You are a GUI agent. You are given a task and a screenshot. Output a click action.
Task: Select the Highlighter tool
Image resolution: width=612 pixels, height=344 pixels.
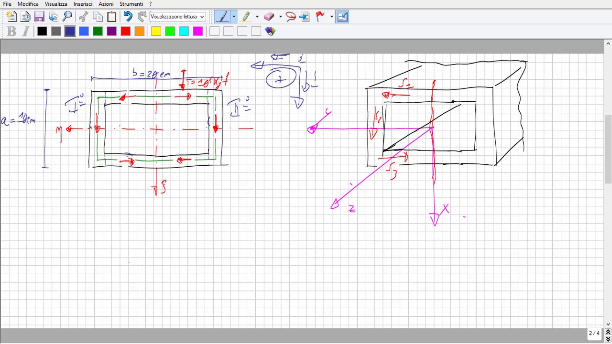click(246, 17)
